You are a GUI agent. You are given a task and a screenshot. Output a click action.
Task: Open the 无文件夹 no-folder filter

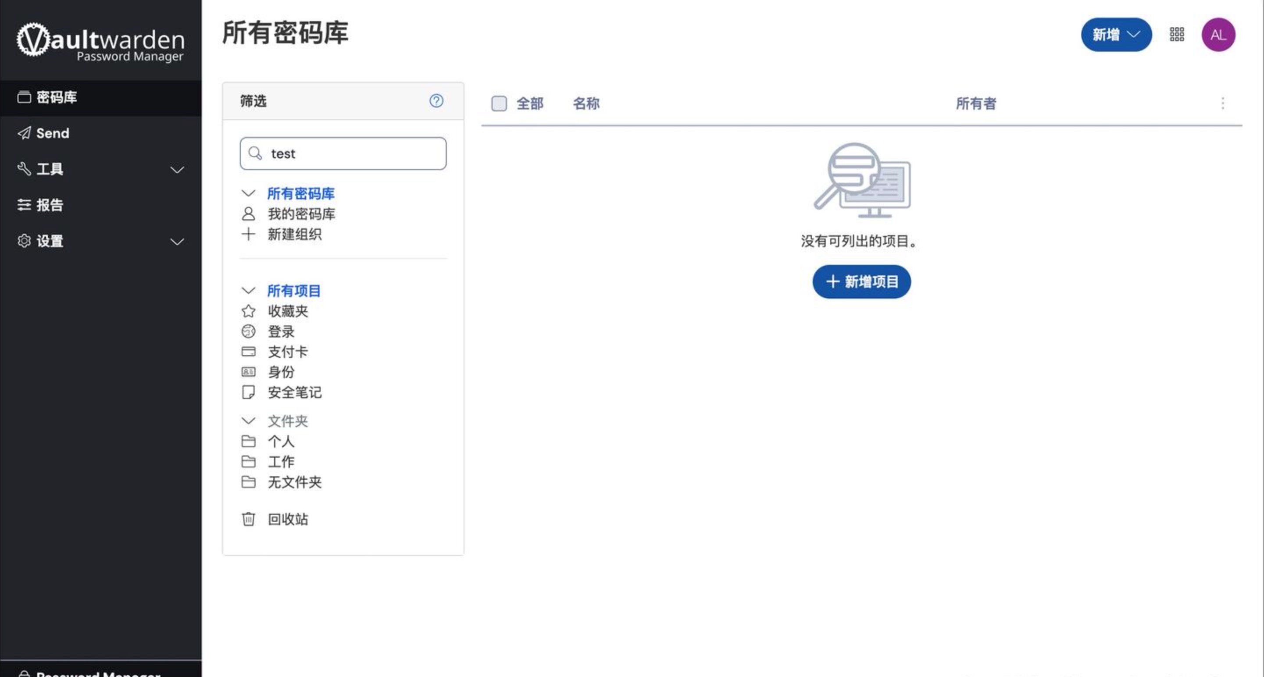click(x=294, y=482)
